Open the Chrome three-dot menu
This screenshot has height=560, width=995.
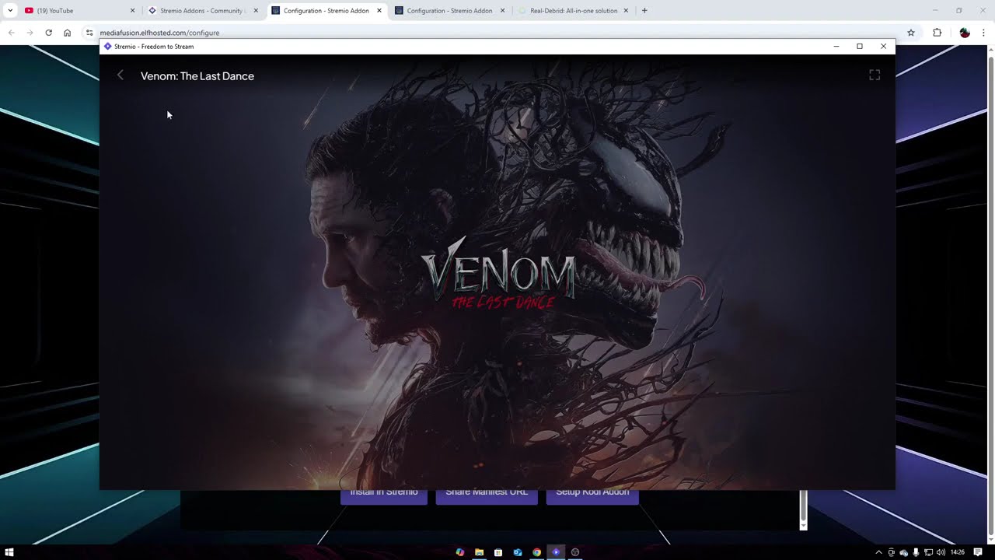(983, 33)
